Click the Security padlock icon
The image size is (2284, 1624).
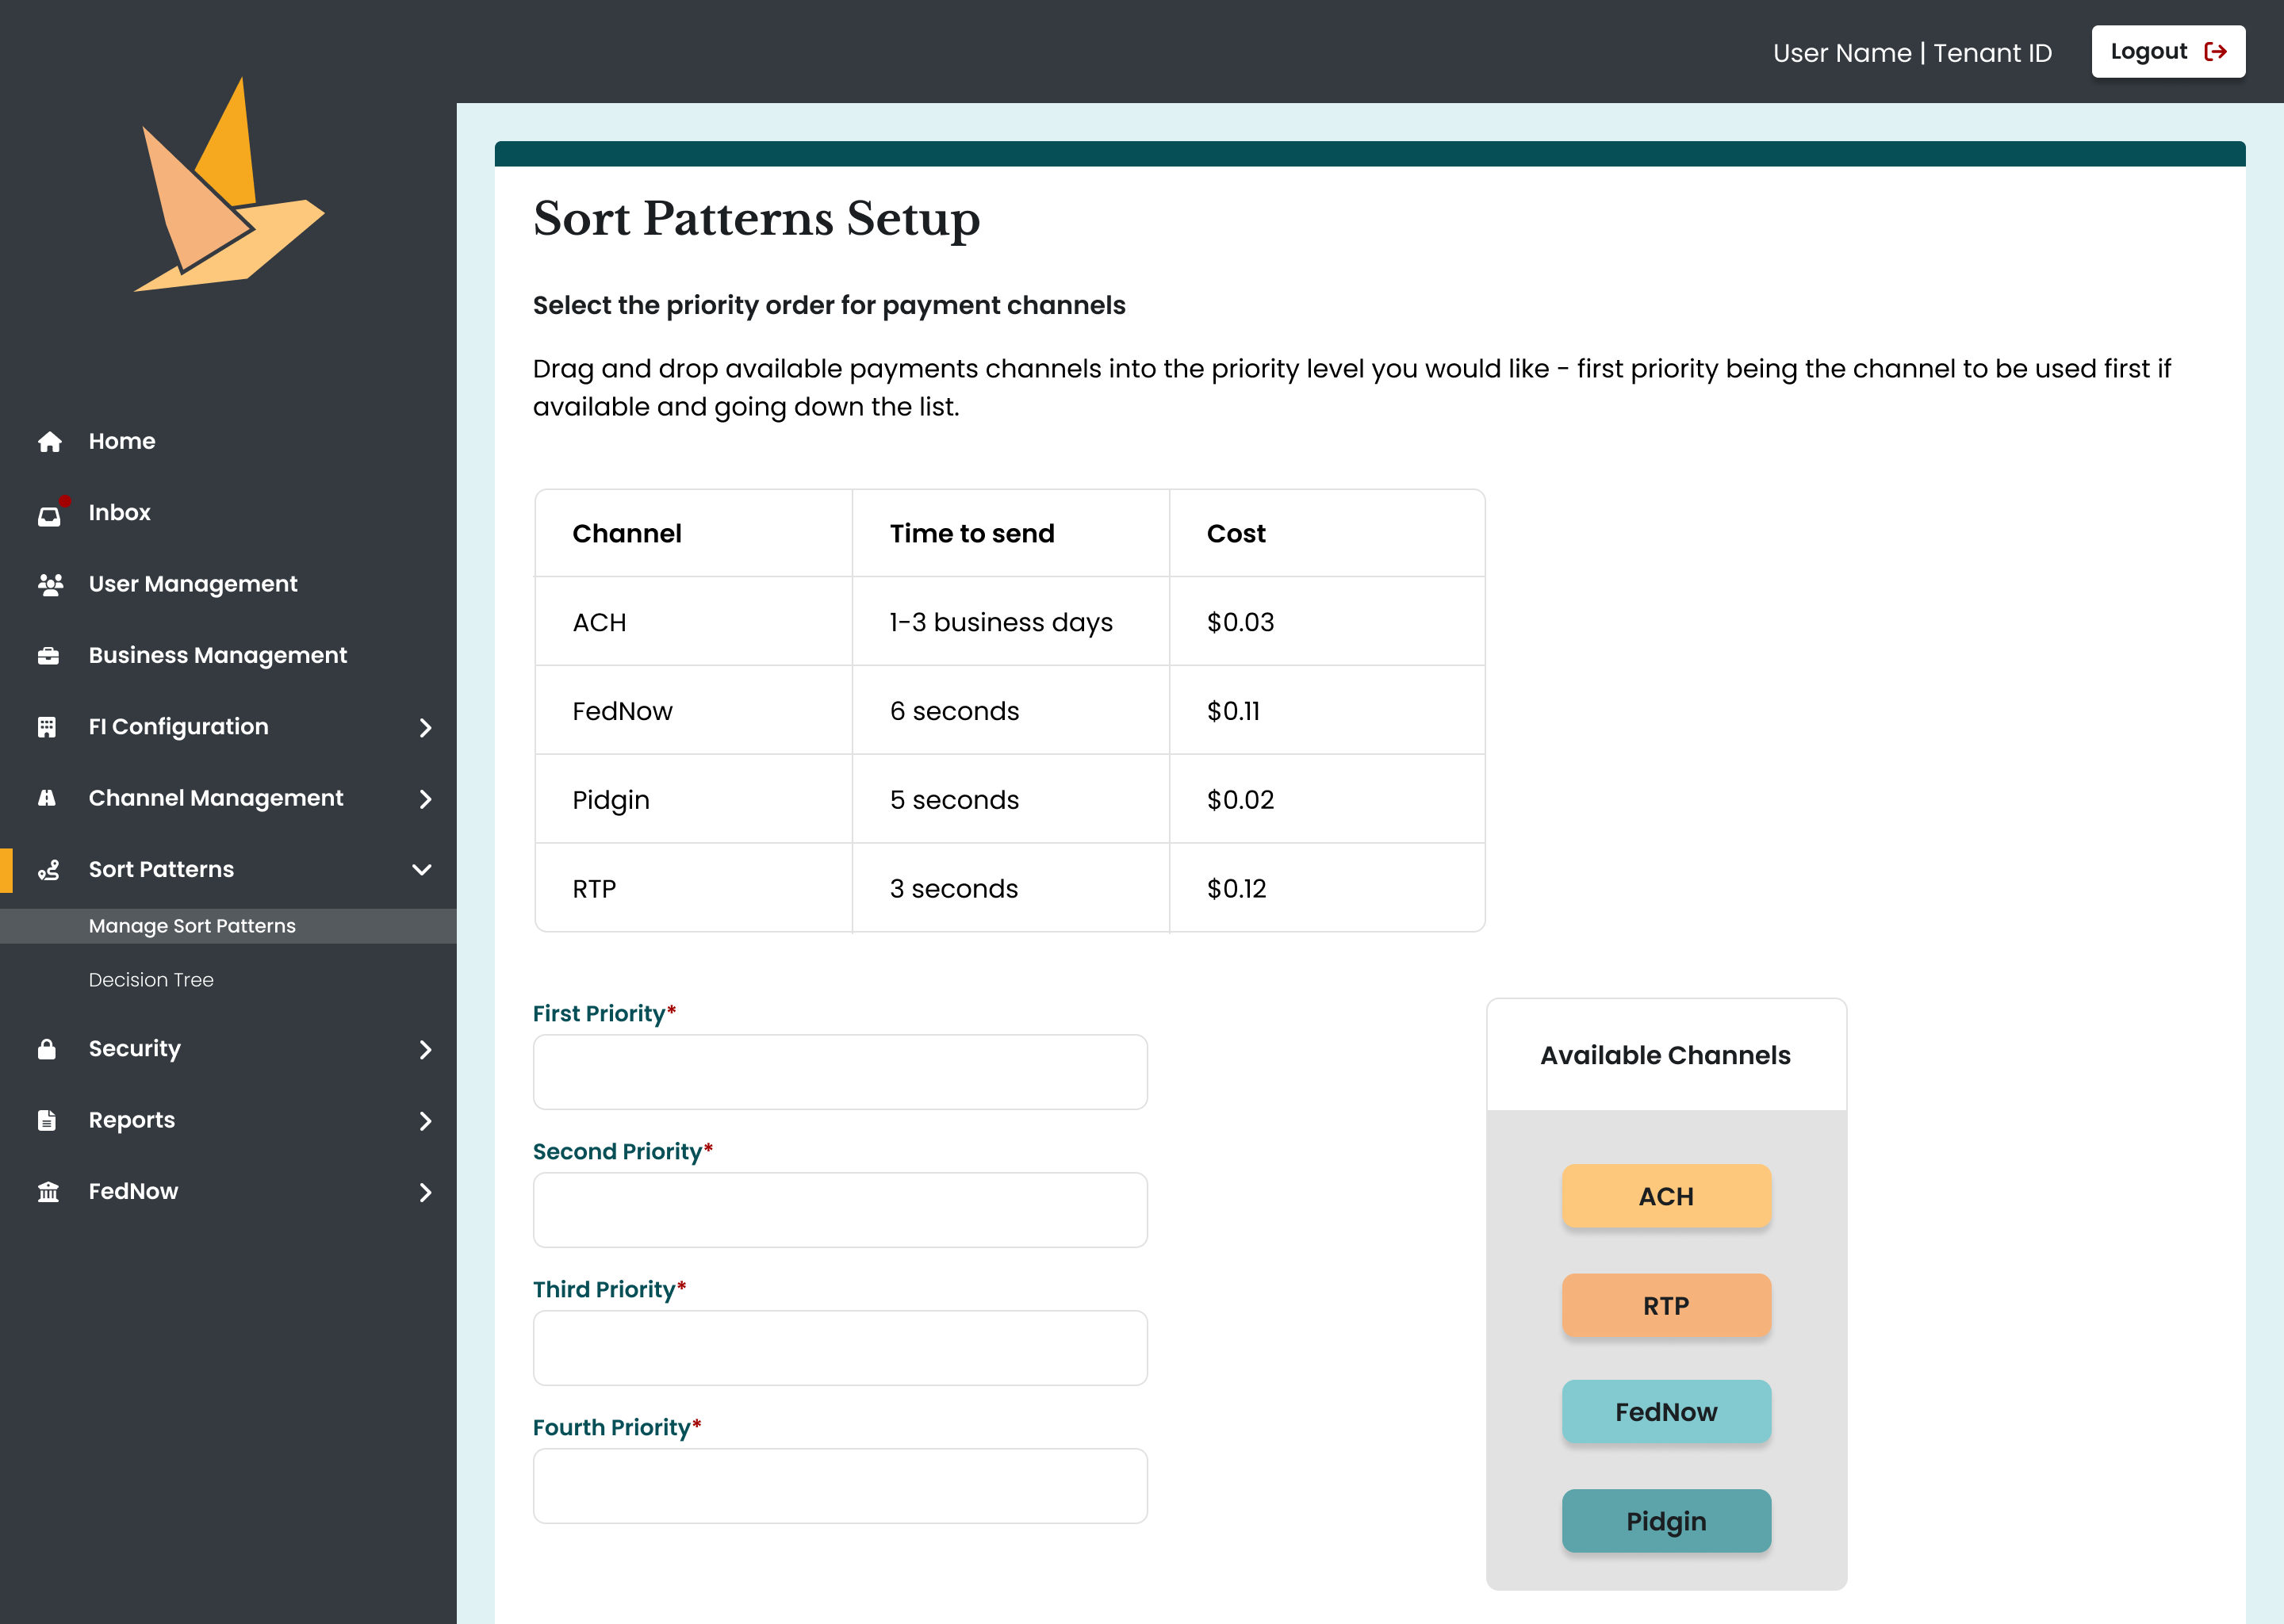click(47, 1049)
